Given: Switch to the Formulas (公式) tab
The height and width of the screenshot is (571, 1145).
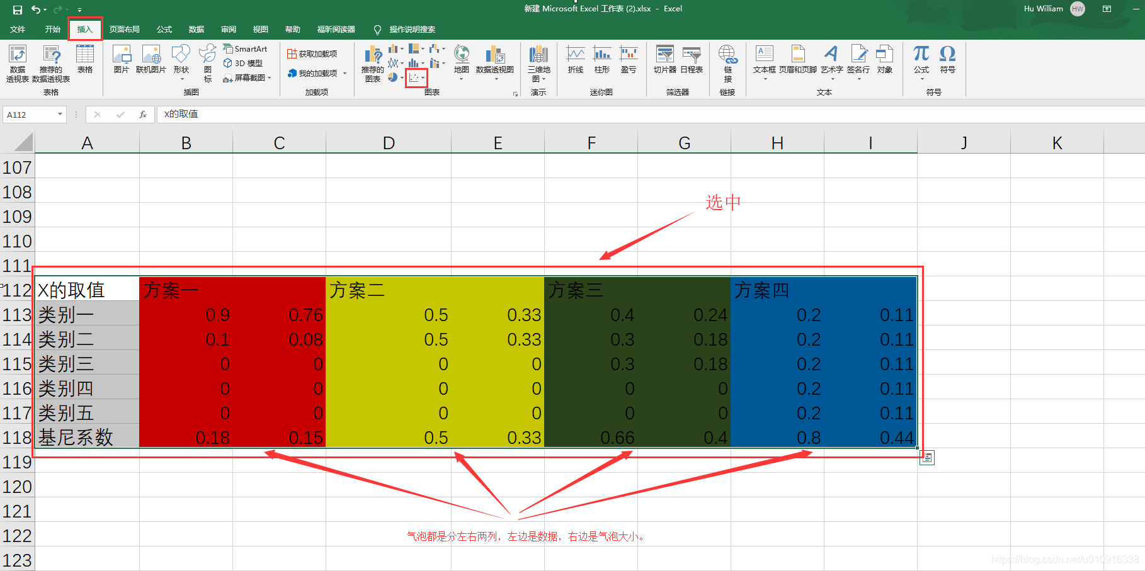Looking at the screenshot, I should point(164,30).
